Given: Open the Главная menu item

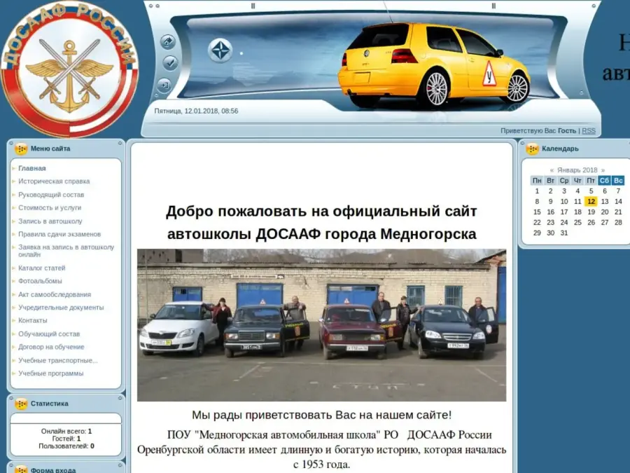Looking at the screenshot, I should click(x=32, y=168).
